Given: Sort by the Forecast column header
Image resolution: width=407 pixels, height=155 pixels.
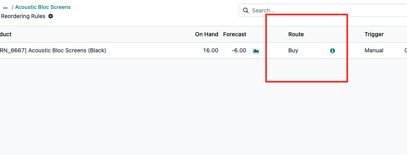Looking at the screenshot, I should 235,34.
